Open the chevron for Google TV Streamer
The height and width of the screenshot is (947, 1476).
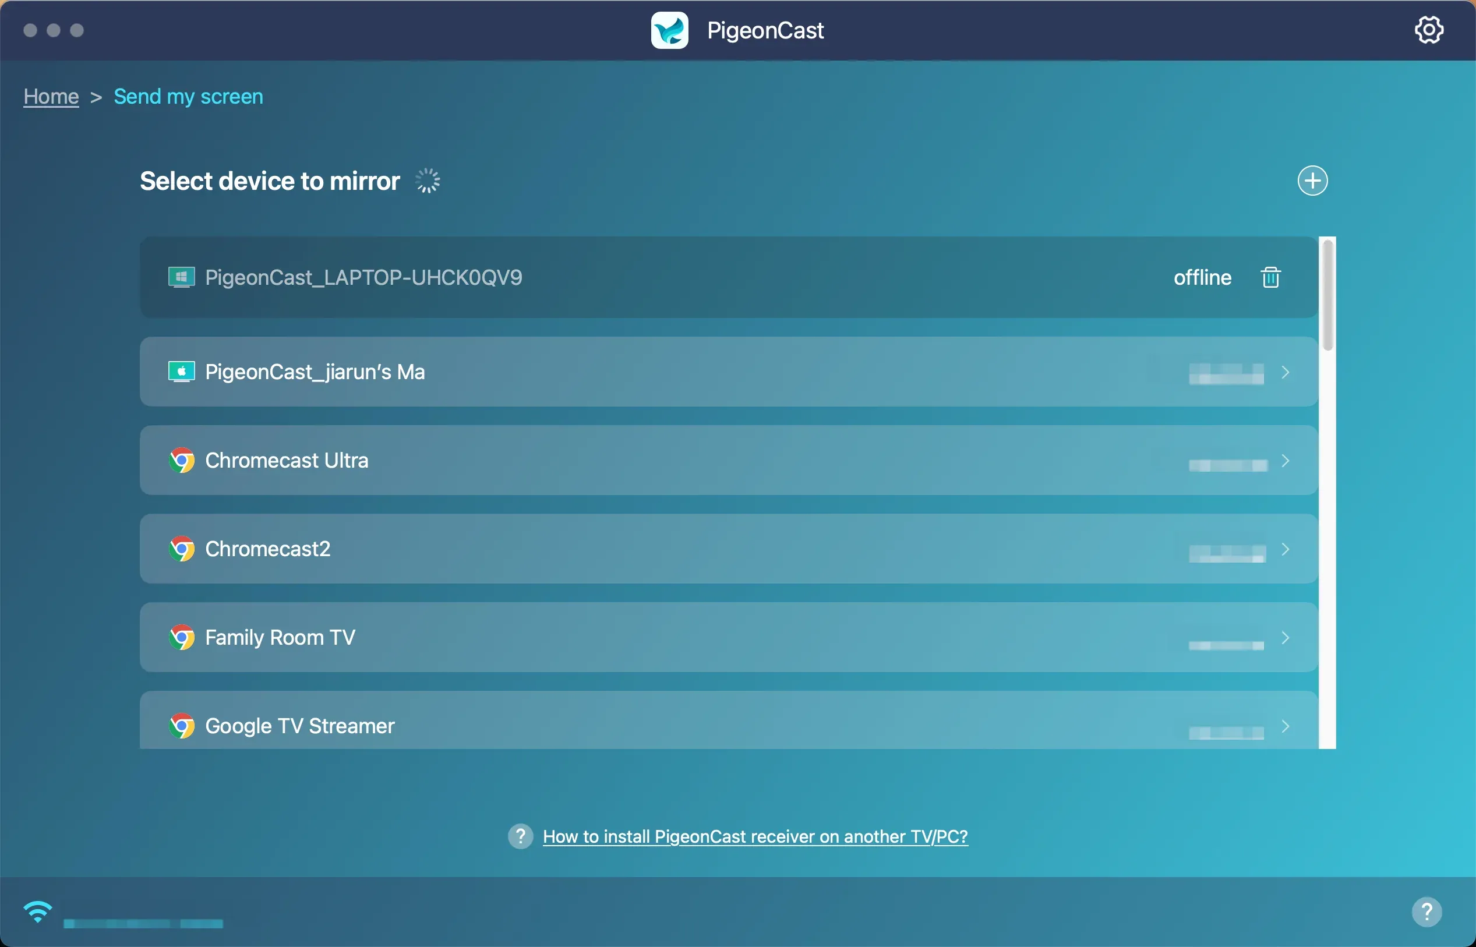click(1286, 726)
